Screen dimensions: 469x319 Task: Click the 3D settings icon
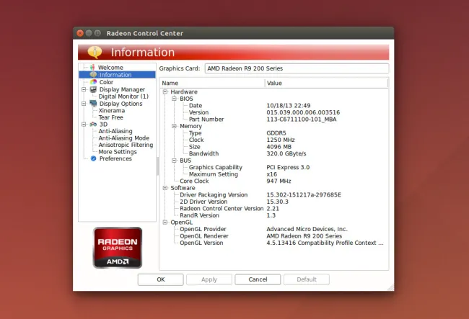92,125
